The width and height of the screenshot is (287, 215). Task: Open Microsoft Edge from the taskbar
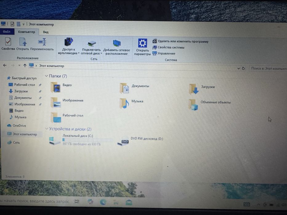coord(103,202)
